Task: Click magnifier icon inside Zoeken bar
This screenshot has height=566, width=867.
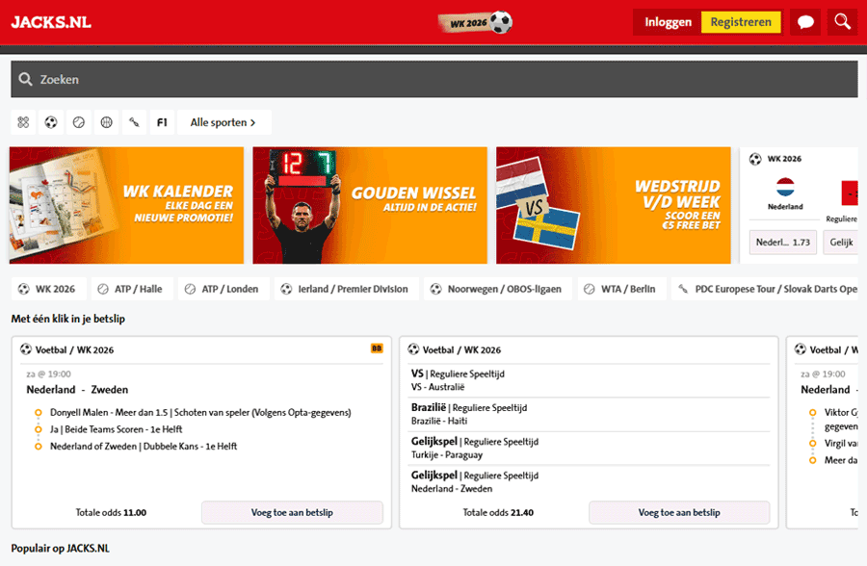Action: 25,79
